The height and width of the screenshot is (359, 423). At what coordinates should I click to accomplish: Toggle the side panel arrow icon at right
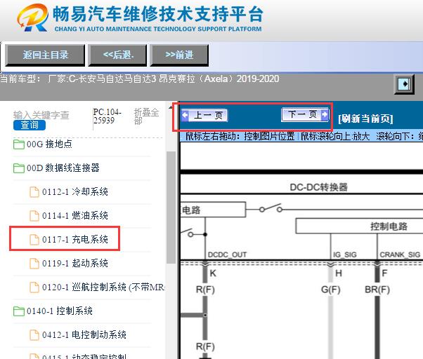click(404, 84)
